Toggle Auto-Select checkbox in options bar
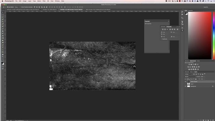 coord(8,7)
